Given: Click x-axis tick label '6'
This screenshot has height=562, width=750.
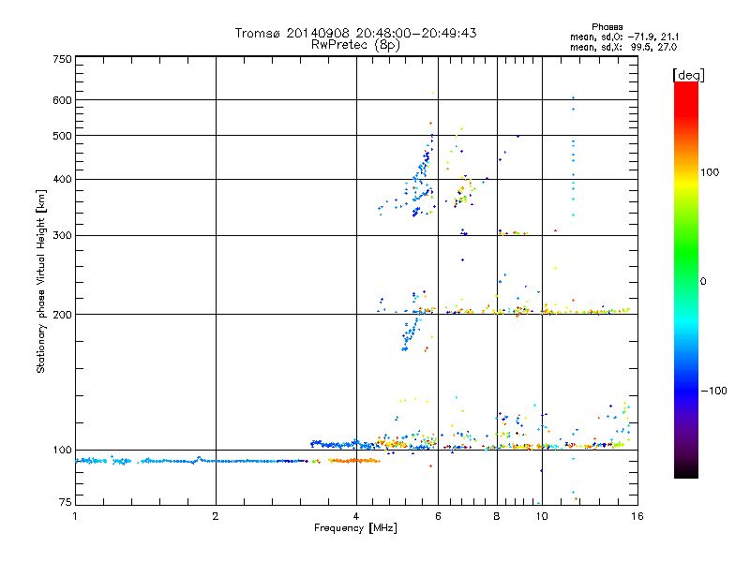Looking at the screenshot, I should click(438, 516).
